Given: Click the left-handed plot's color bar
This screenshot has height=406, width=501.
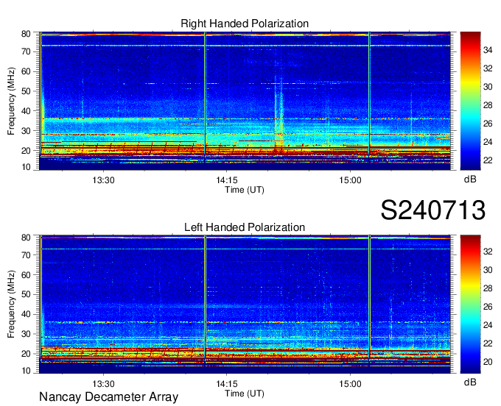Looking at the screenshot, I should point(470,304).
